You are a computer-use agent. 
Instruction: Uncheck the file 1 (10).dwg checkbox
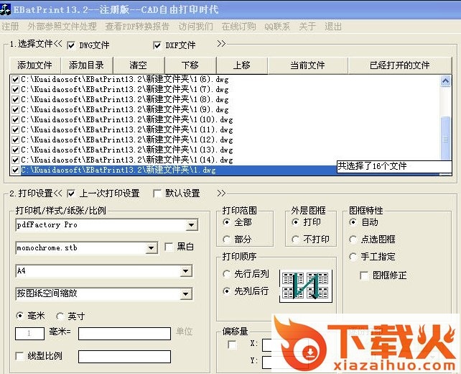(15, 120)
